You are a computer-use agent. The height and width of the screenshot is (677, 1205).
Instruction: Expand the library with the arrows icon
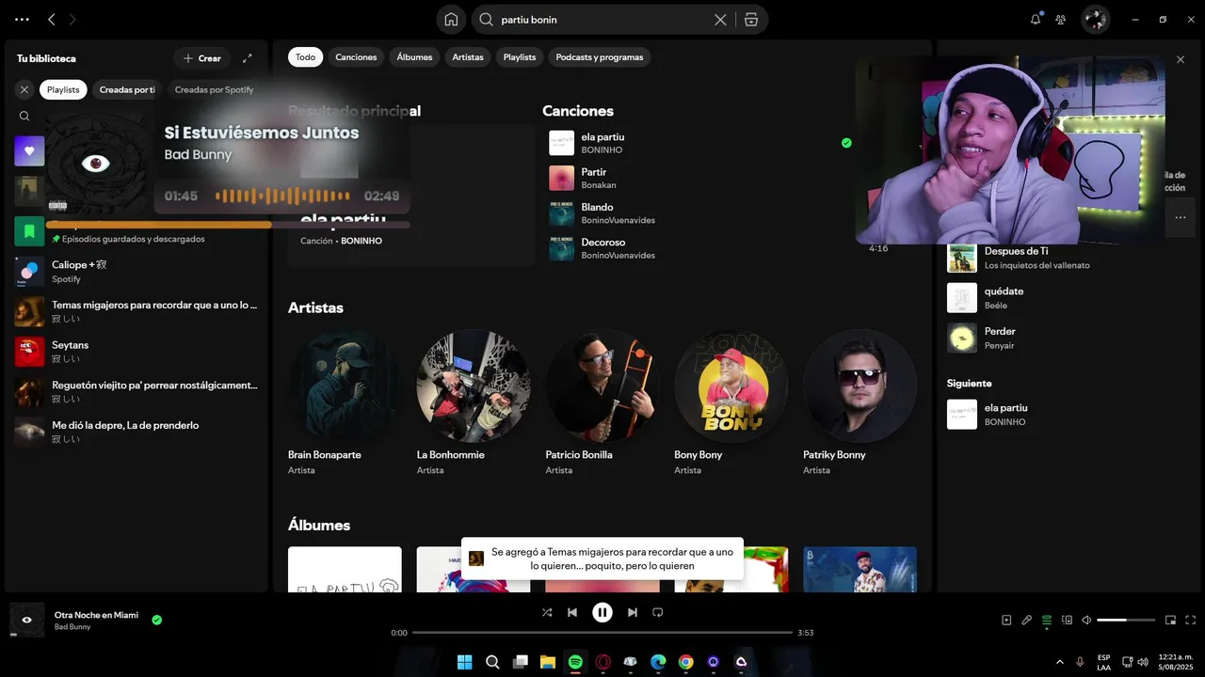tap(248, 58)
